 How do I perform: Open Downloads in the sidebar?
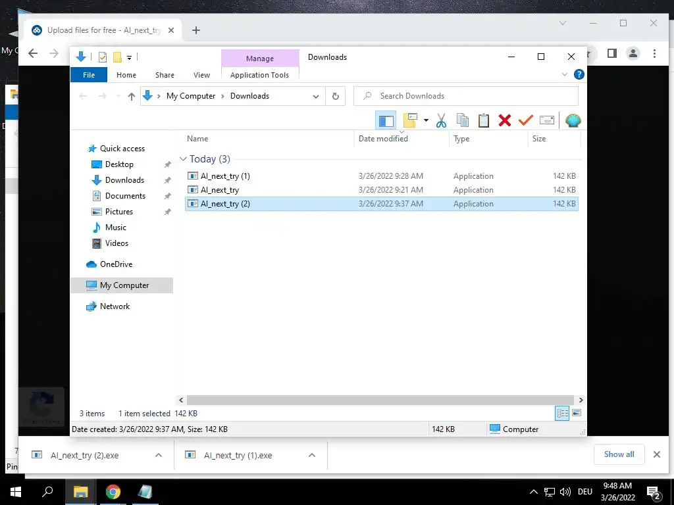[x=124, y=180]
